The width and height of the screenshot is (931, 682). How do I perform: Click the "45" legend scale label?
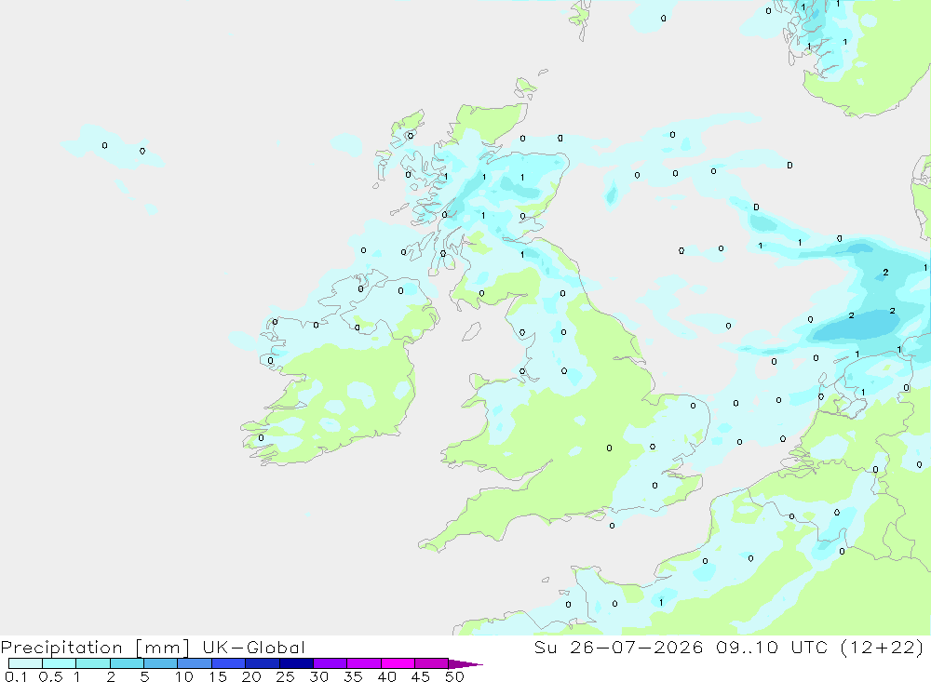(421, 676)
